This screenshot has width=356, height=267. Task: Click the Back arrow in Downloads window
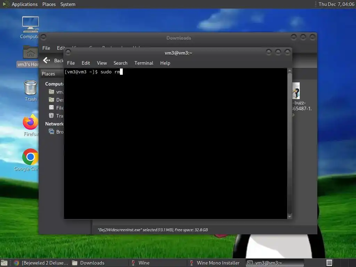point(47,60)
